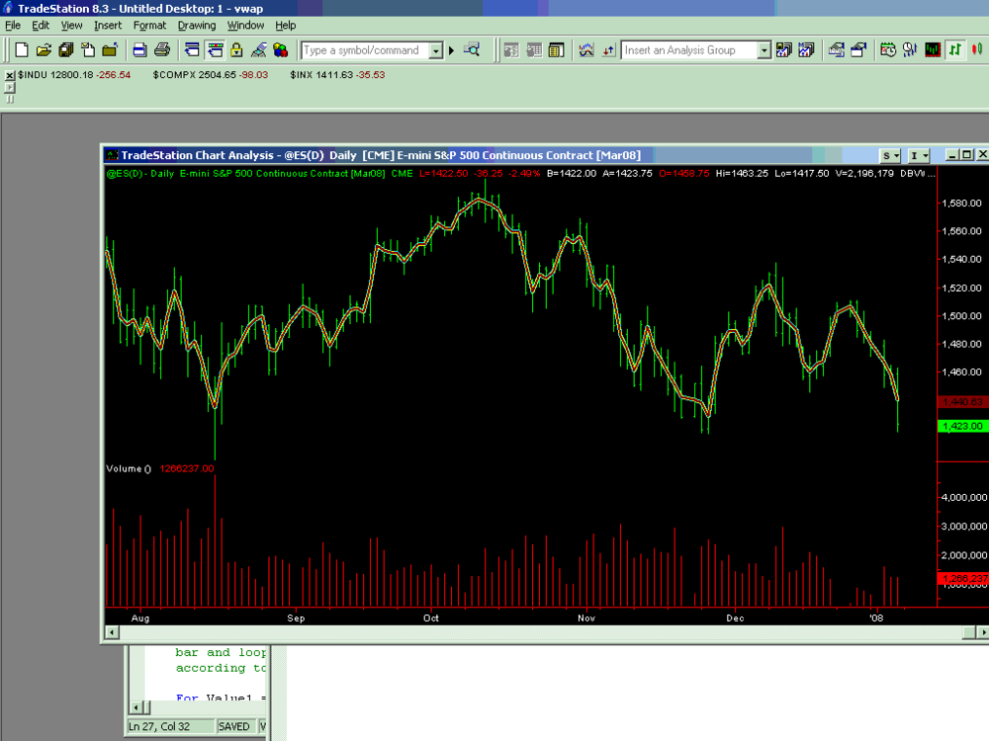This screenshot has height=741, width=989.
Task: Click the clock with bar chart icon
Action: point(910,50)
